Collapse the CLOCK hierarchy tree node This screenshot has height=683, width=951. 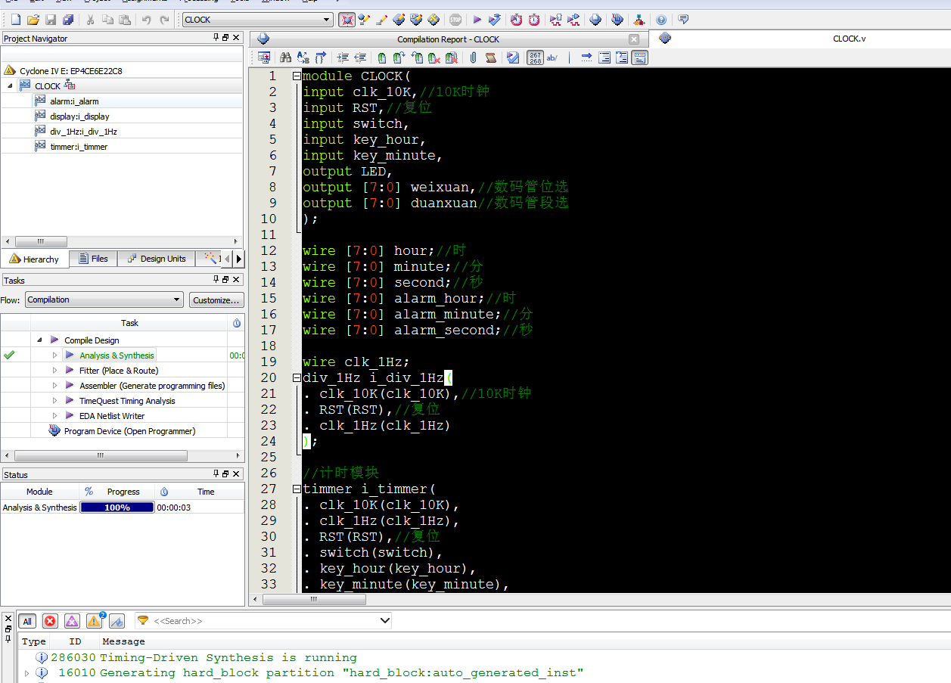click(11, 85)
